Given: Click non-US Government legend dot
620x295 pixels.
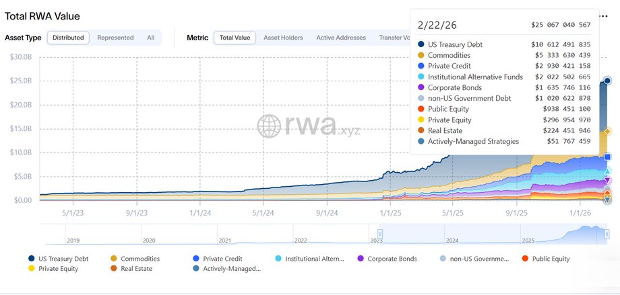Looking at the screenshot, I should tap(442, 258).
